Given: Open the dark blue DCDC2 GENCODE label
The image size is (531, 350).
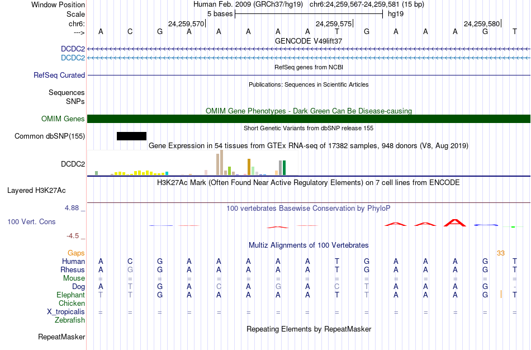Looking at the screenshot, I should coord(73,49).
